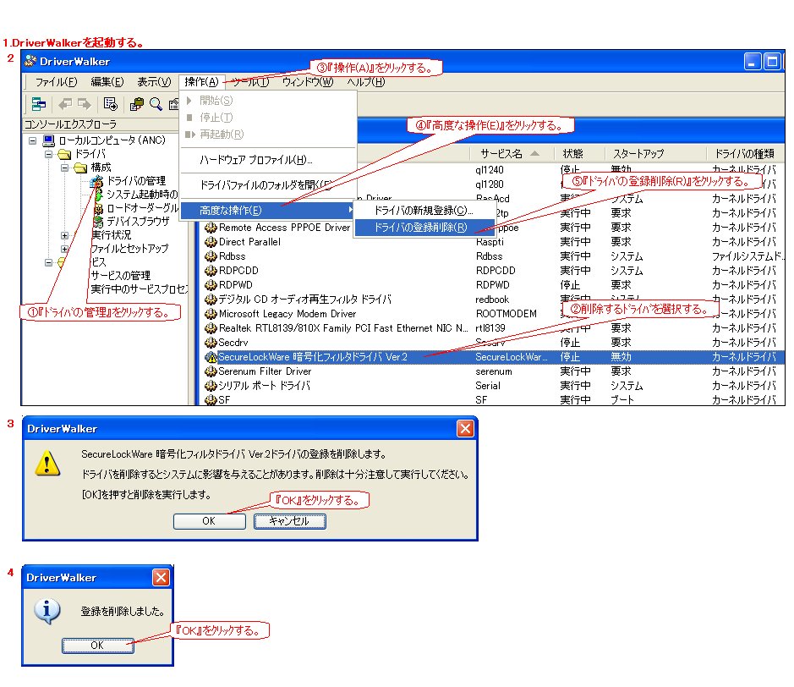Click キャンセル in the deletion confirmation dialog
The width and height of the screenshot is (794, 687).
[289, 521]
